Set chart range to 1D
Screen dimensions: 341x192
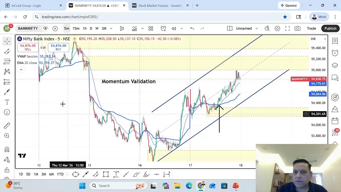21,174
